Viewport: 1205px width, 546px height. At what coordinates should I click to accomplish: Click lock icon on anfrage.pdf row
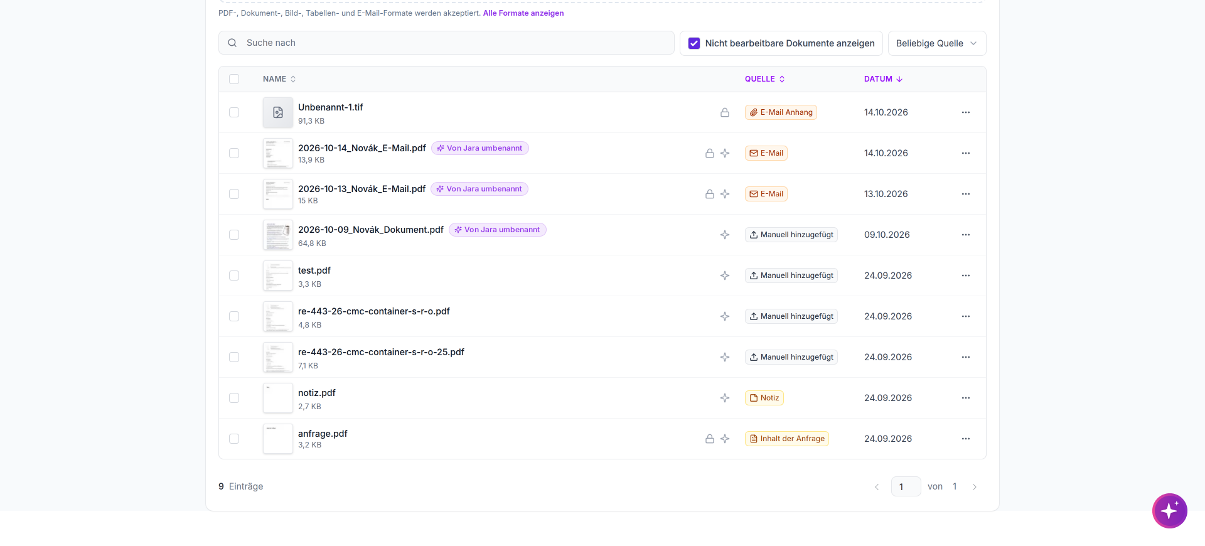pyautogui.click(x=710, y=439)
